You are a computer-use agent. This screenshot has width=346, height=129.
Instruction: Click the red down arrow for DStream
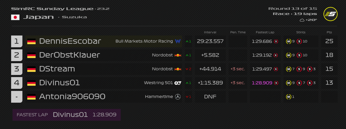pyautogui.click(x=187, y=69)
